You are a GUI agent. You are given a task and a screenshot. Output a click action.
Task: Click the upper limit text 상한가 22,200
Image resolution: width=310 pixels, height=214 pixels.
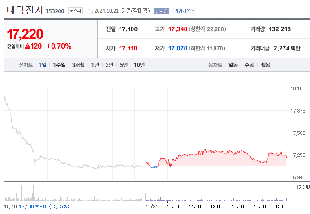(x=207, y=29)
